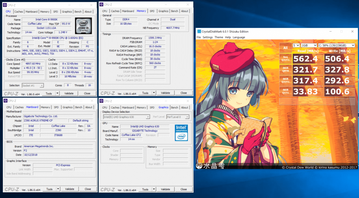Click the Seq read result 562.4
Screen dimensions: 359x198
[308, 59]
